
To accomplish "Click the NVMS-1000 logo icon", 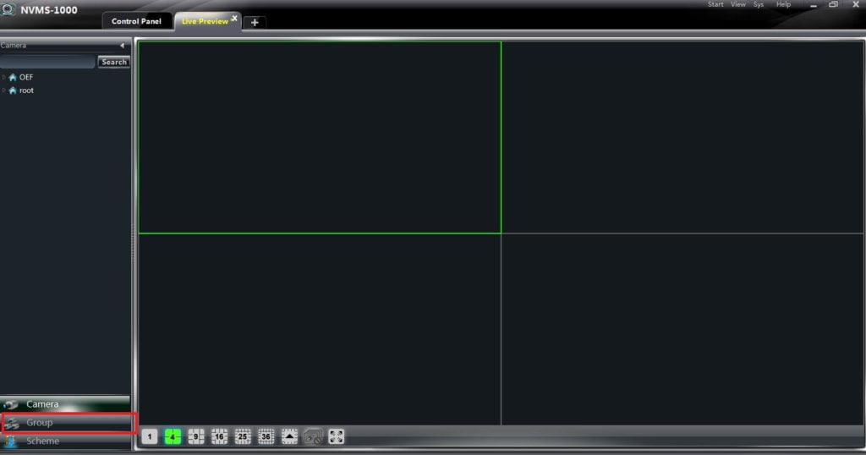I will click(x=8, y=9).
